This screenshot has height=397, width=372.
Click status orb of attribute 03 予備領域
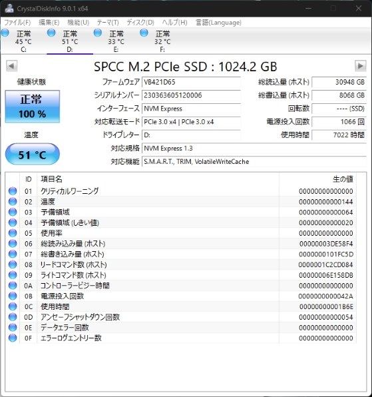click(x=13, y=212)
